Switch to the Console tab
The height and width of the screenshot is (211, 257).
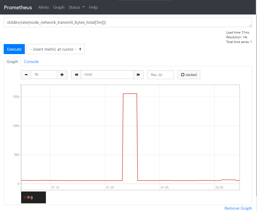coord(31,61)
